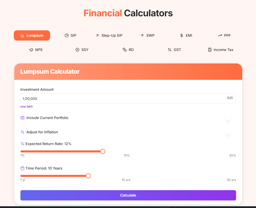Switch to the Income Tax tab
256x208 pixels.
click(x=221, y=50)
